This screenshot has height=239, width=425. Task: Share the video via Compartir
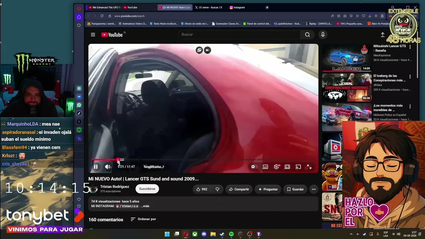coord(239,189)
